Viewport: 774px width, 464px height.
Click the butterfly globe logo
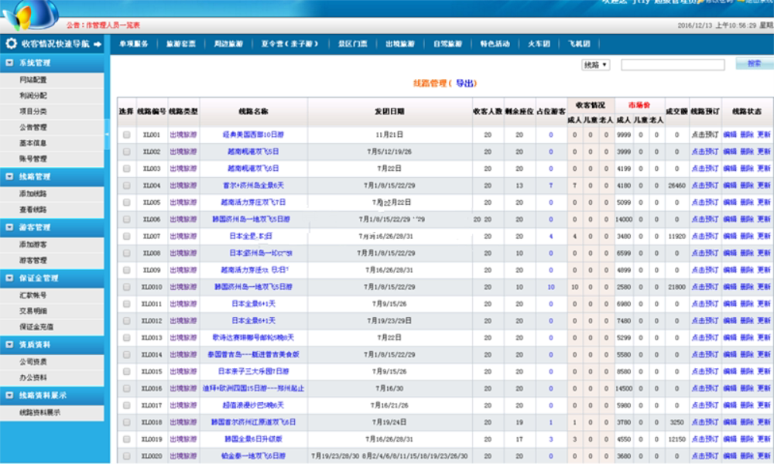click(x=29, y=14)
